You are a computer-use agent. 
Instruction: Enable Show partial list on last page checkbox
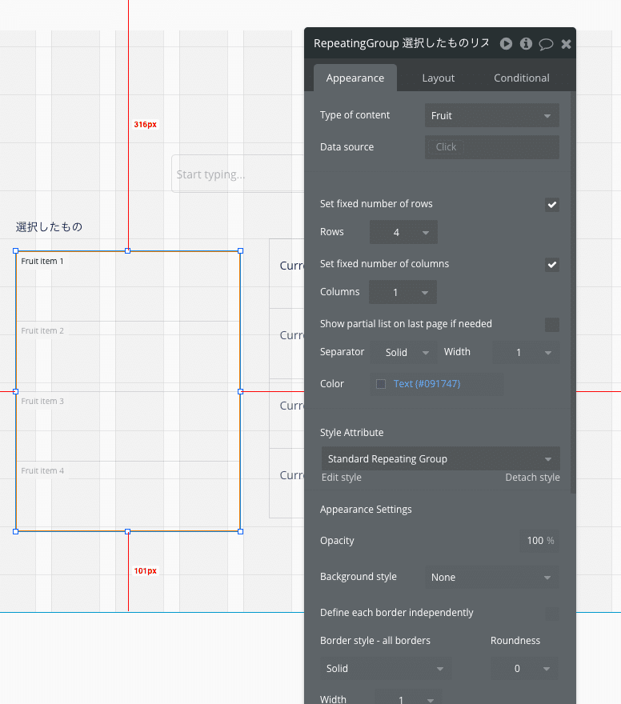click(552, 324)
